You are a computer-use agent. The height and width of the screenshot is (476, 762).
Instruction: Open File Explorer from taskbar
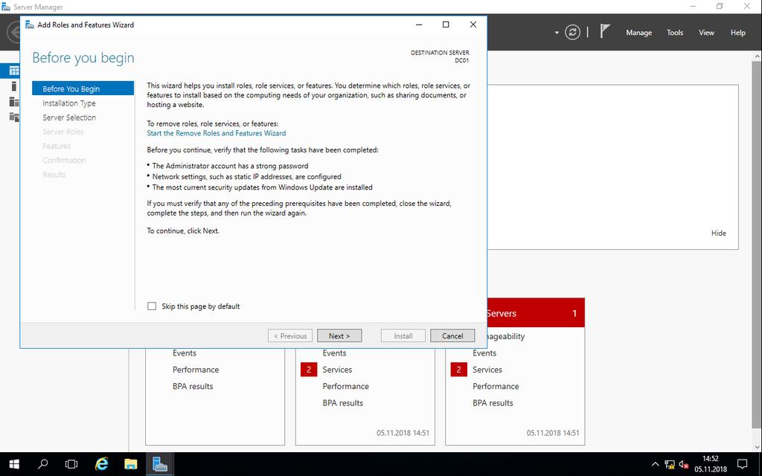tap(131, 464)
